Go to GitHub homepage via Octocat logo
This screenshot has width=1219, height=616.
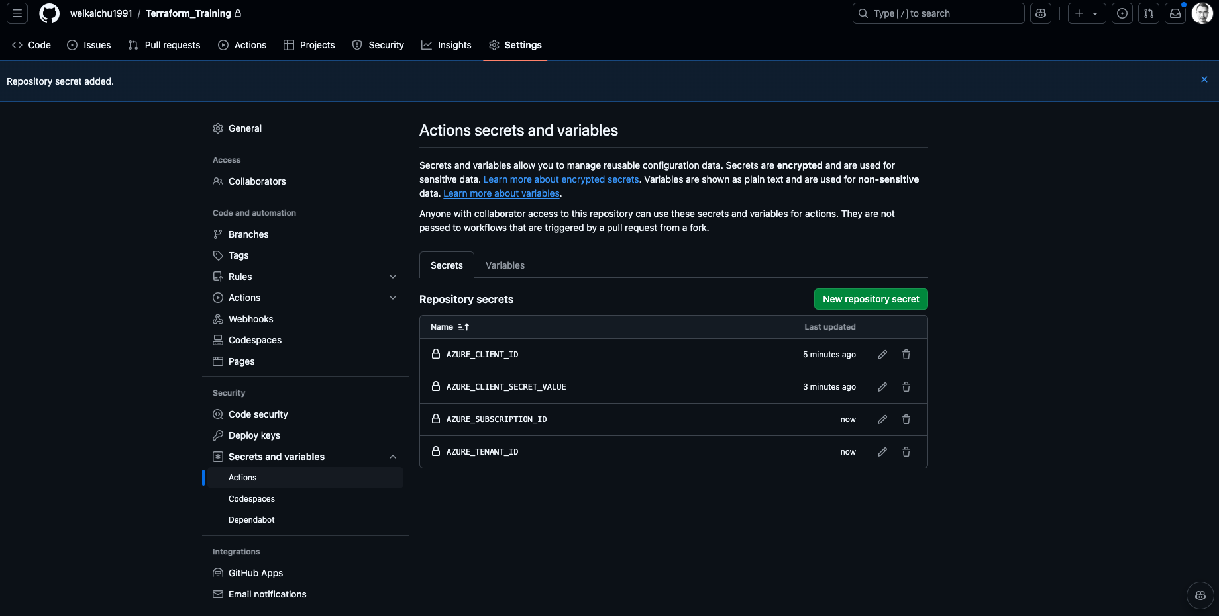pos(49,13)
